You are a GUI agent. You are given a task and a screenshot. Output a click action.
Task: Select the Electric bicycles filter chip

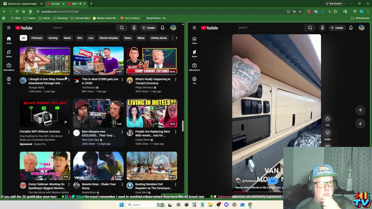(109, 38)
